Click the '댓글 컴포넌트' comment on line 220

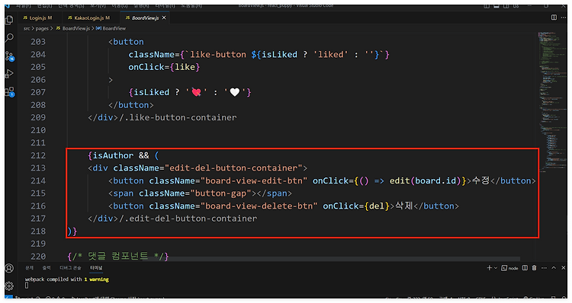pos(118,257)
